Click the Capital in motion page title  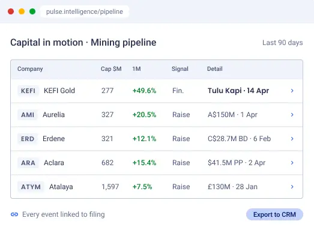point(83,43)
